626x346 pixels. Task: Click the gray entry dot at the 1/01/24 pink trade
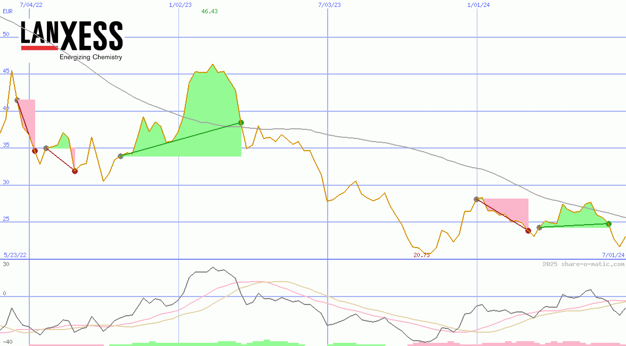[476, 199]
